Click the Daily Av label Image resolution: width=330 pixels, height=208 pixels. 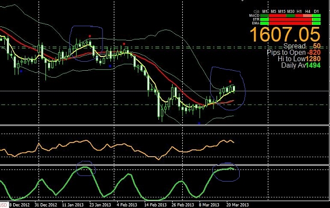(294, 65)
